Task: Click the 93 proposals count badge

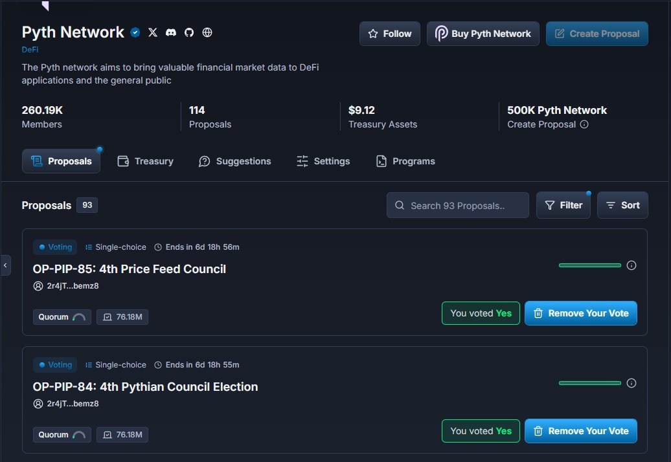Action: click(x=87, y=205)
